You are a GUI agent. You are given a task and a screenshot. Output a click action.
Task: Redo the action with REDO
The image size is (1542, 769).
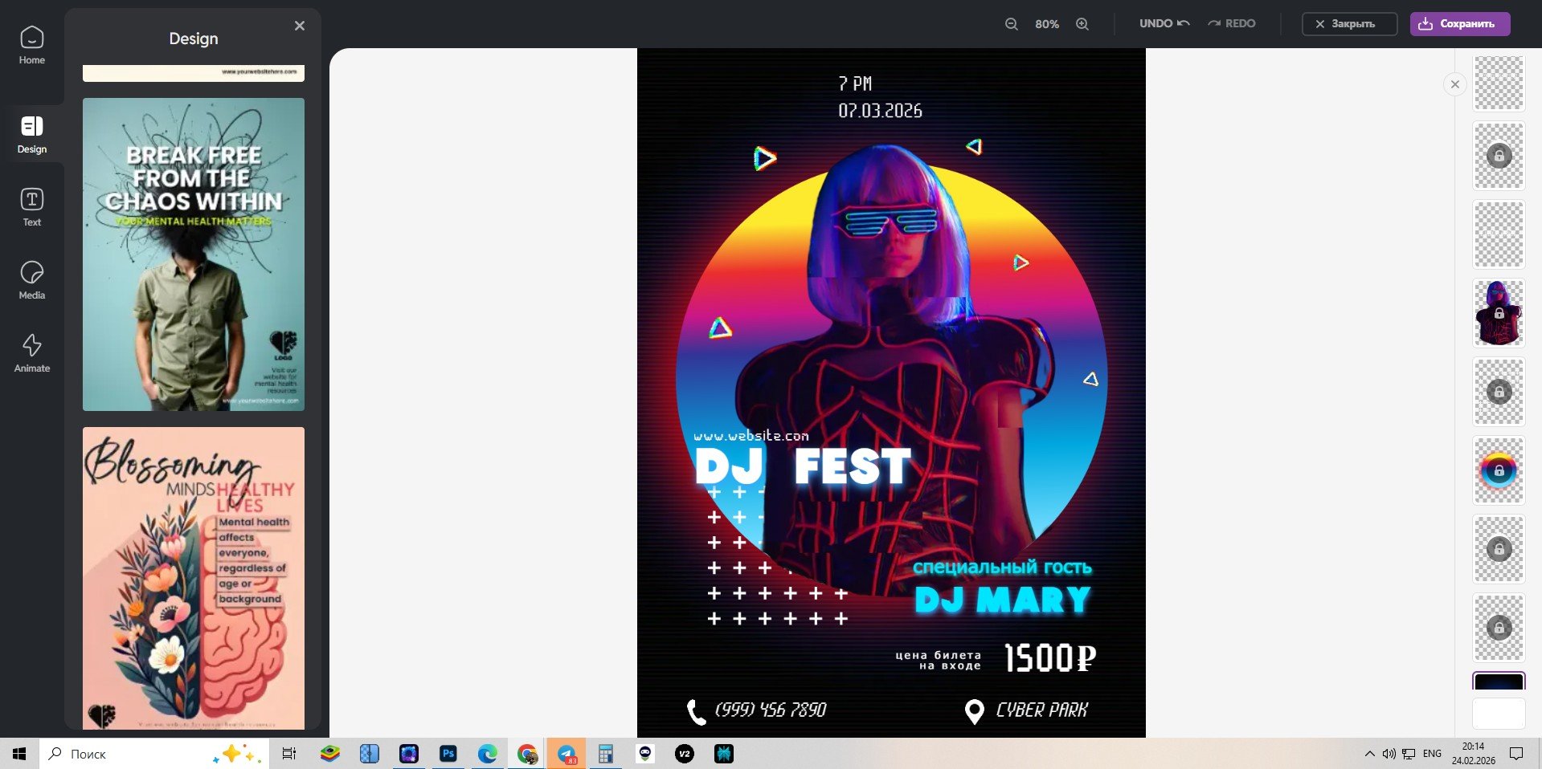click(1232, 23)
